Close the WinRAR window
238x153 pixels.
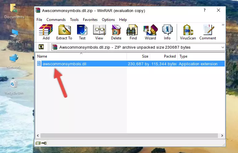coord(219,10)
